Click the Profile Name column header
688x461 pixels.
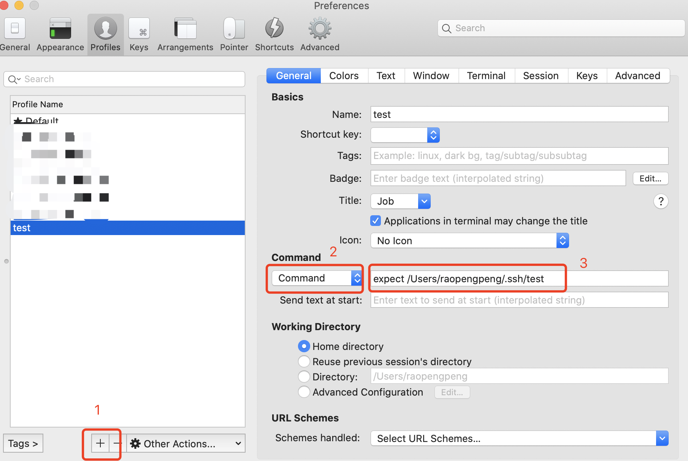tap(128, 104)
